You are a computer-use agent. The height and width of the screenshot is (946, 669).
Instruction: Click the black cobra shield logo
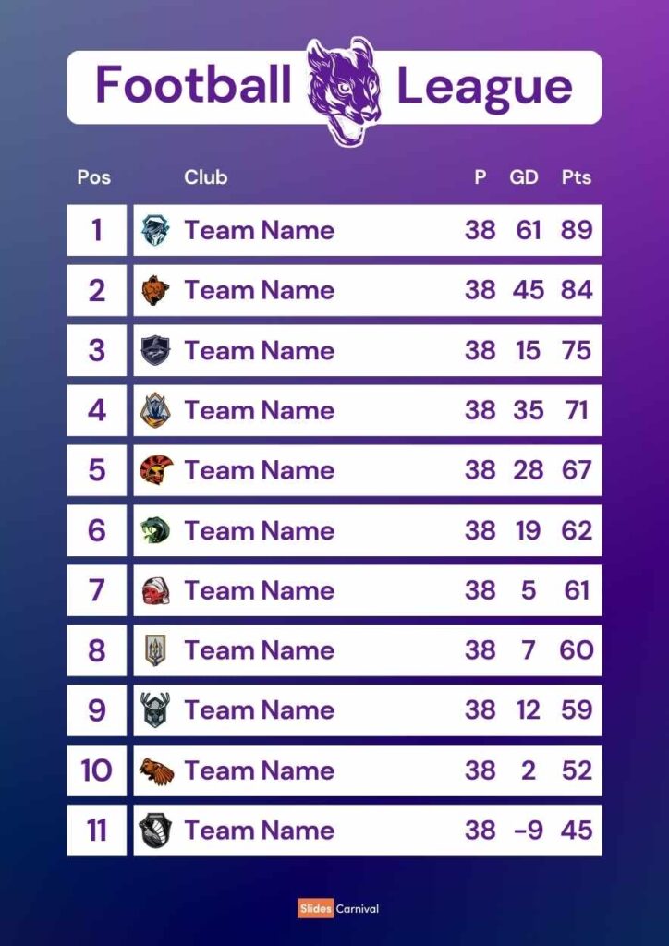155,831
